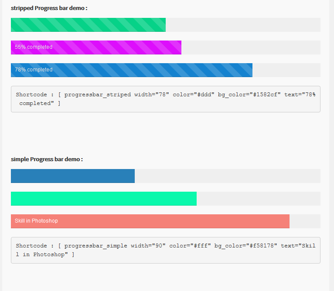
Task: Click the mint green simple progress bar
Action: (104, 199)
